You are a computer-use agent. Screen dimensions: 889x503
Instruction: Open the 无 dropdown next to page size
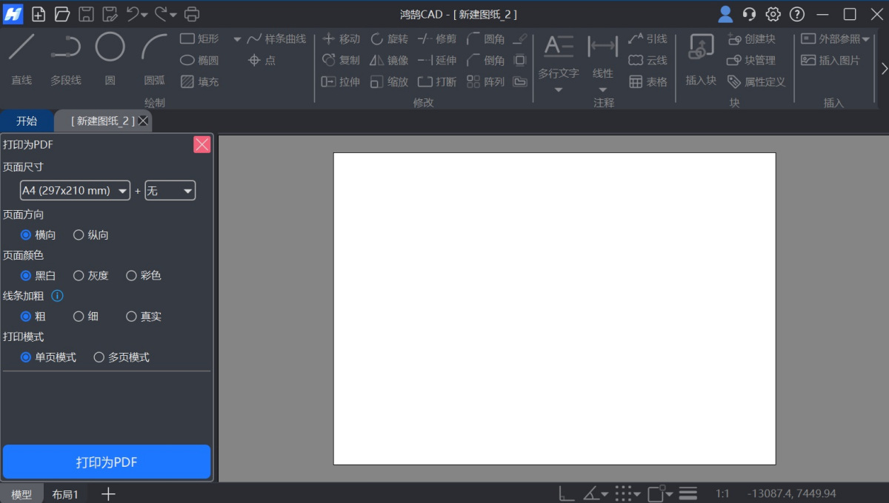[170, 190]
